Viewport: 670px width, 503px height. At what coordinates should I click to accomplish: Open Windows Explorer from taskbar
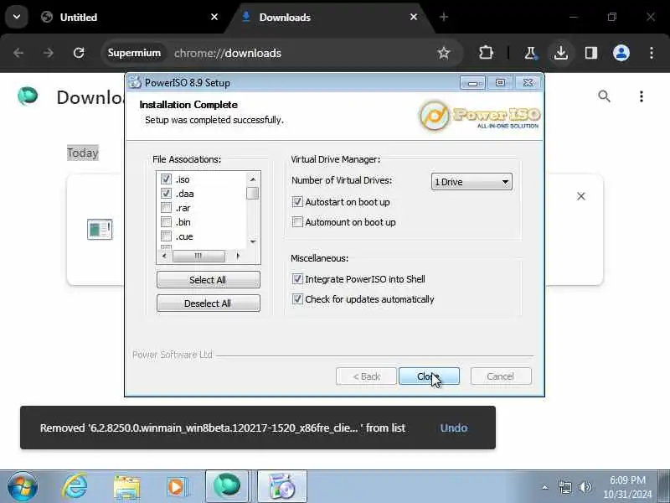point(127,487)
